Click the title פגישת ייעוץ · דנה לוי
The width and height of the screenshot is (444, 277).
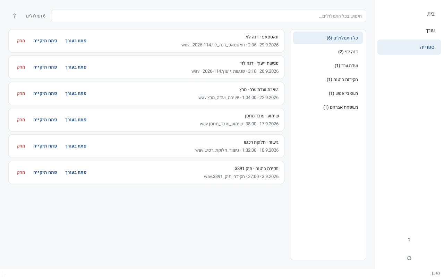tap(259, 63)
